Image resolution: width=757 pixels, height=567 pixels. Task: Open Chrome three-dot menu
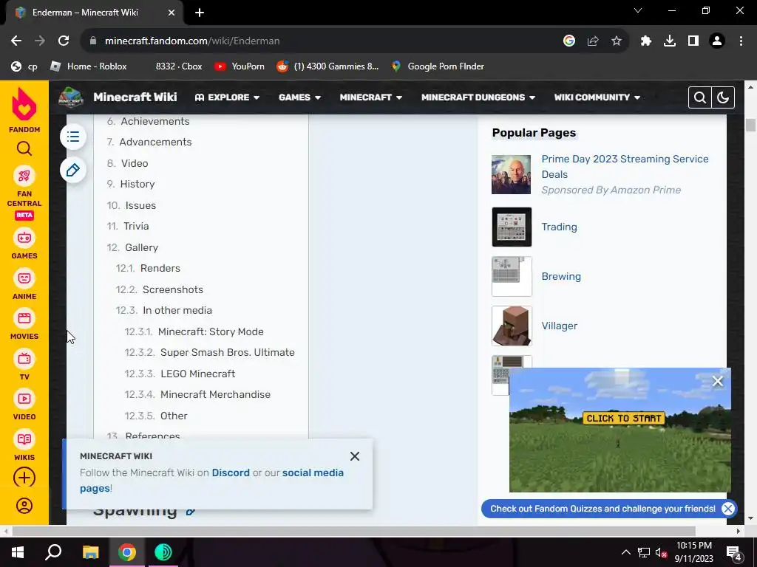(741, 41)
